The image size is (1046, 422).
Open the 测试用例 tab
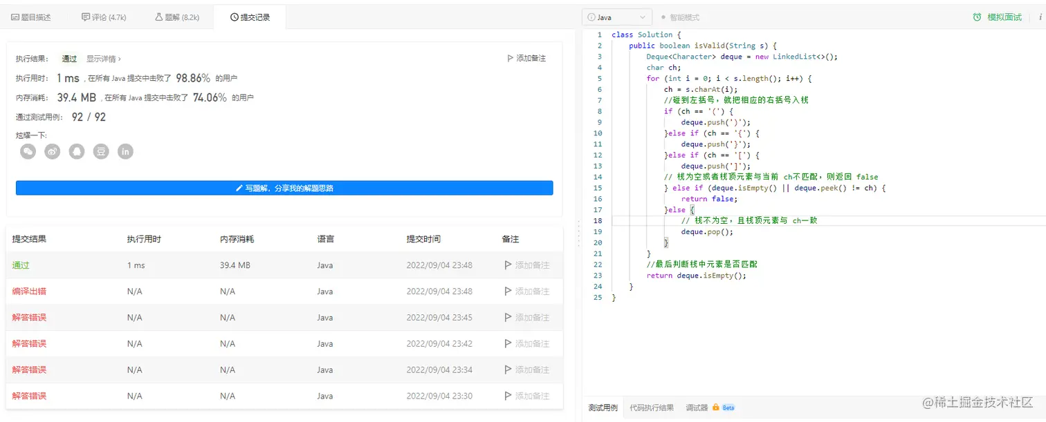coord(603,407)
